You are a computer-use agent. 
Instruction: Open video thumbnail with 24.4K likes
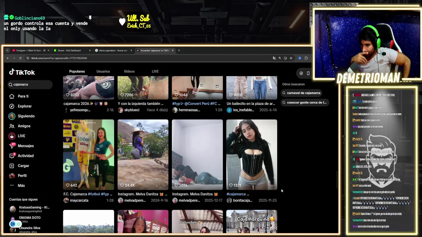coord(143,154)
